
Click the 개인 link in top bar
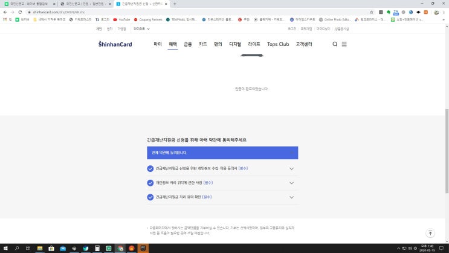tap(99, 28)
